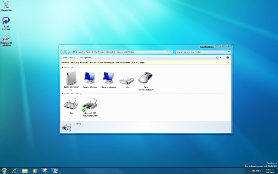
Task: Open the Action Center flag icon
Action: (254, 171)
